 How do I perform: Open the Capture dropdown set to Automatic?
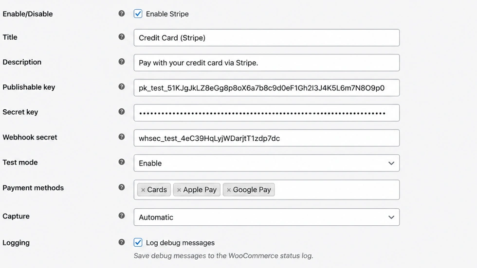point(267,217)
